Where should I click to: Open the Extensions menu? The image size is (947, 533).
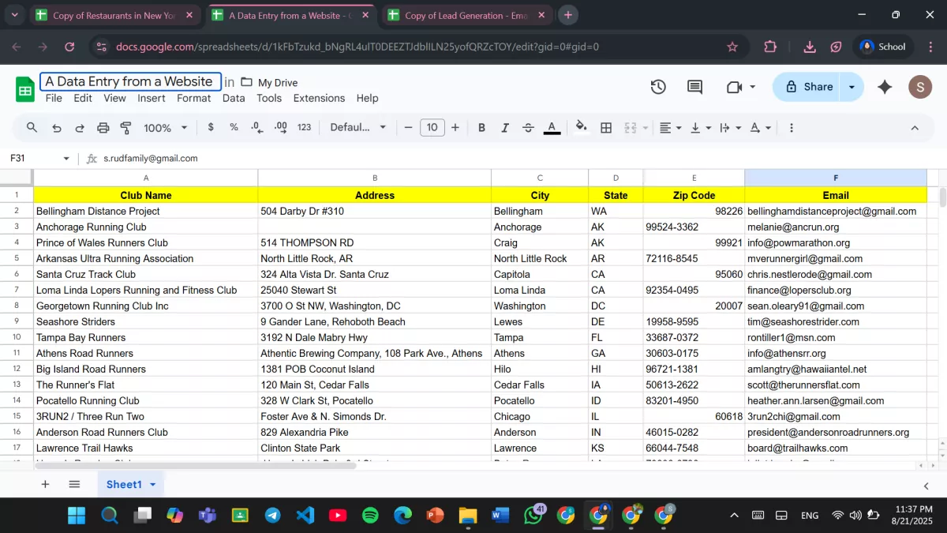point(319,98)
